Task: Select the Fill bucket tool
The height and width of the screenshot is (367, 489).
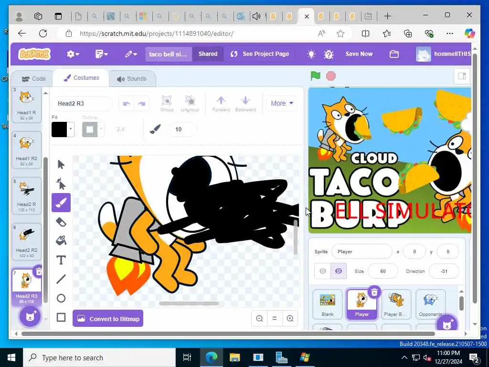Action: pyautogui.click(x=61, y=241)
